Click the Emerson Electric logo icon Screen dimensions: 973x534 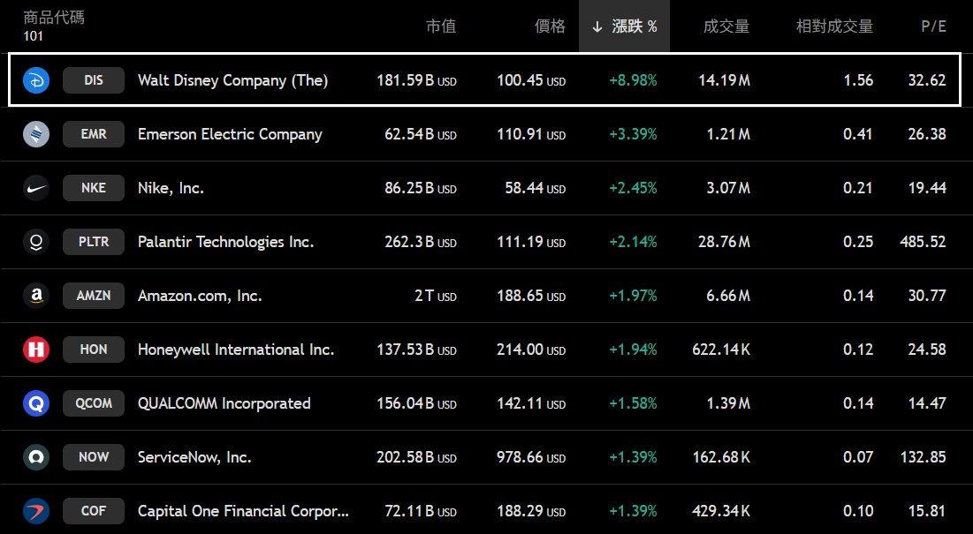point(36,134)
